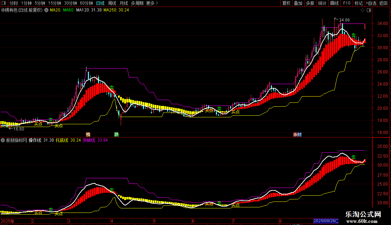Click month 7 on time axis
The width and height of the screenshot is (391, 225).
pyautogui.click(x=234, y=221)
